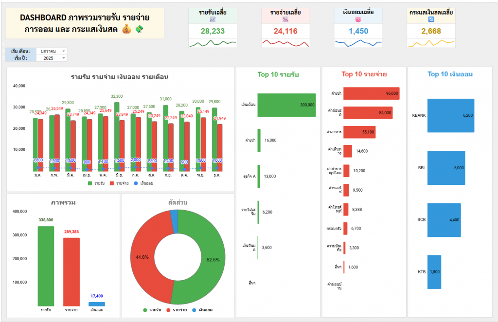
Task: Click the yellow cash flow sparkline
Action: click(x=431, y=44)
